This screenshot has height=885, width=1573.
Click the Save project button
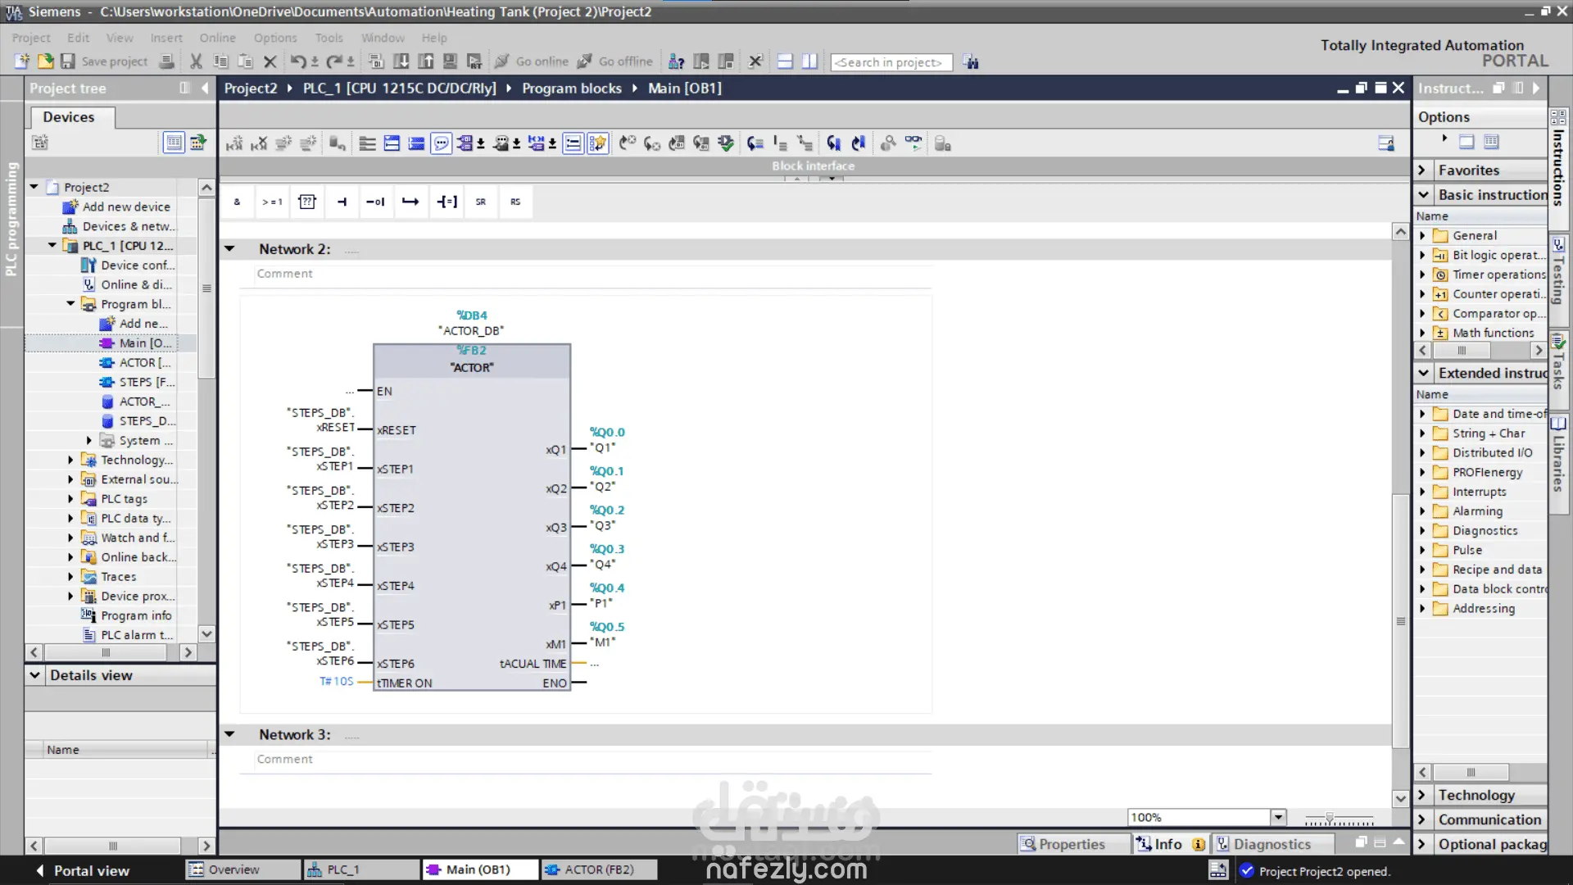[104, 61]
